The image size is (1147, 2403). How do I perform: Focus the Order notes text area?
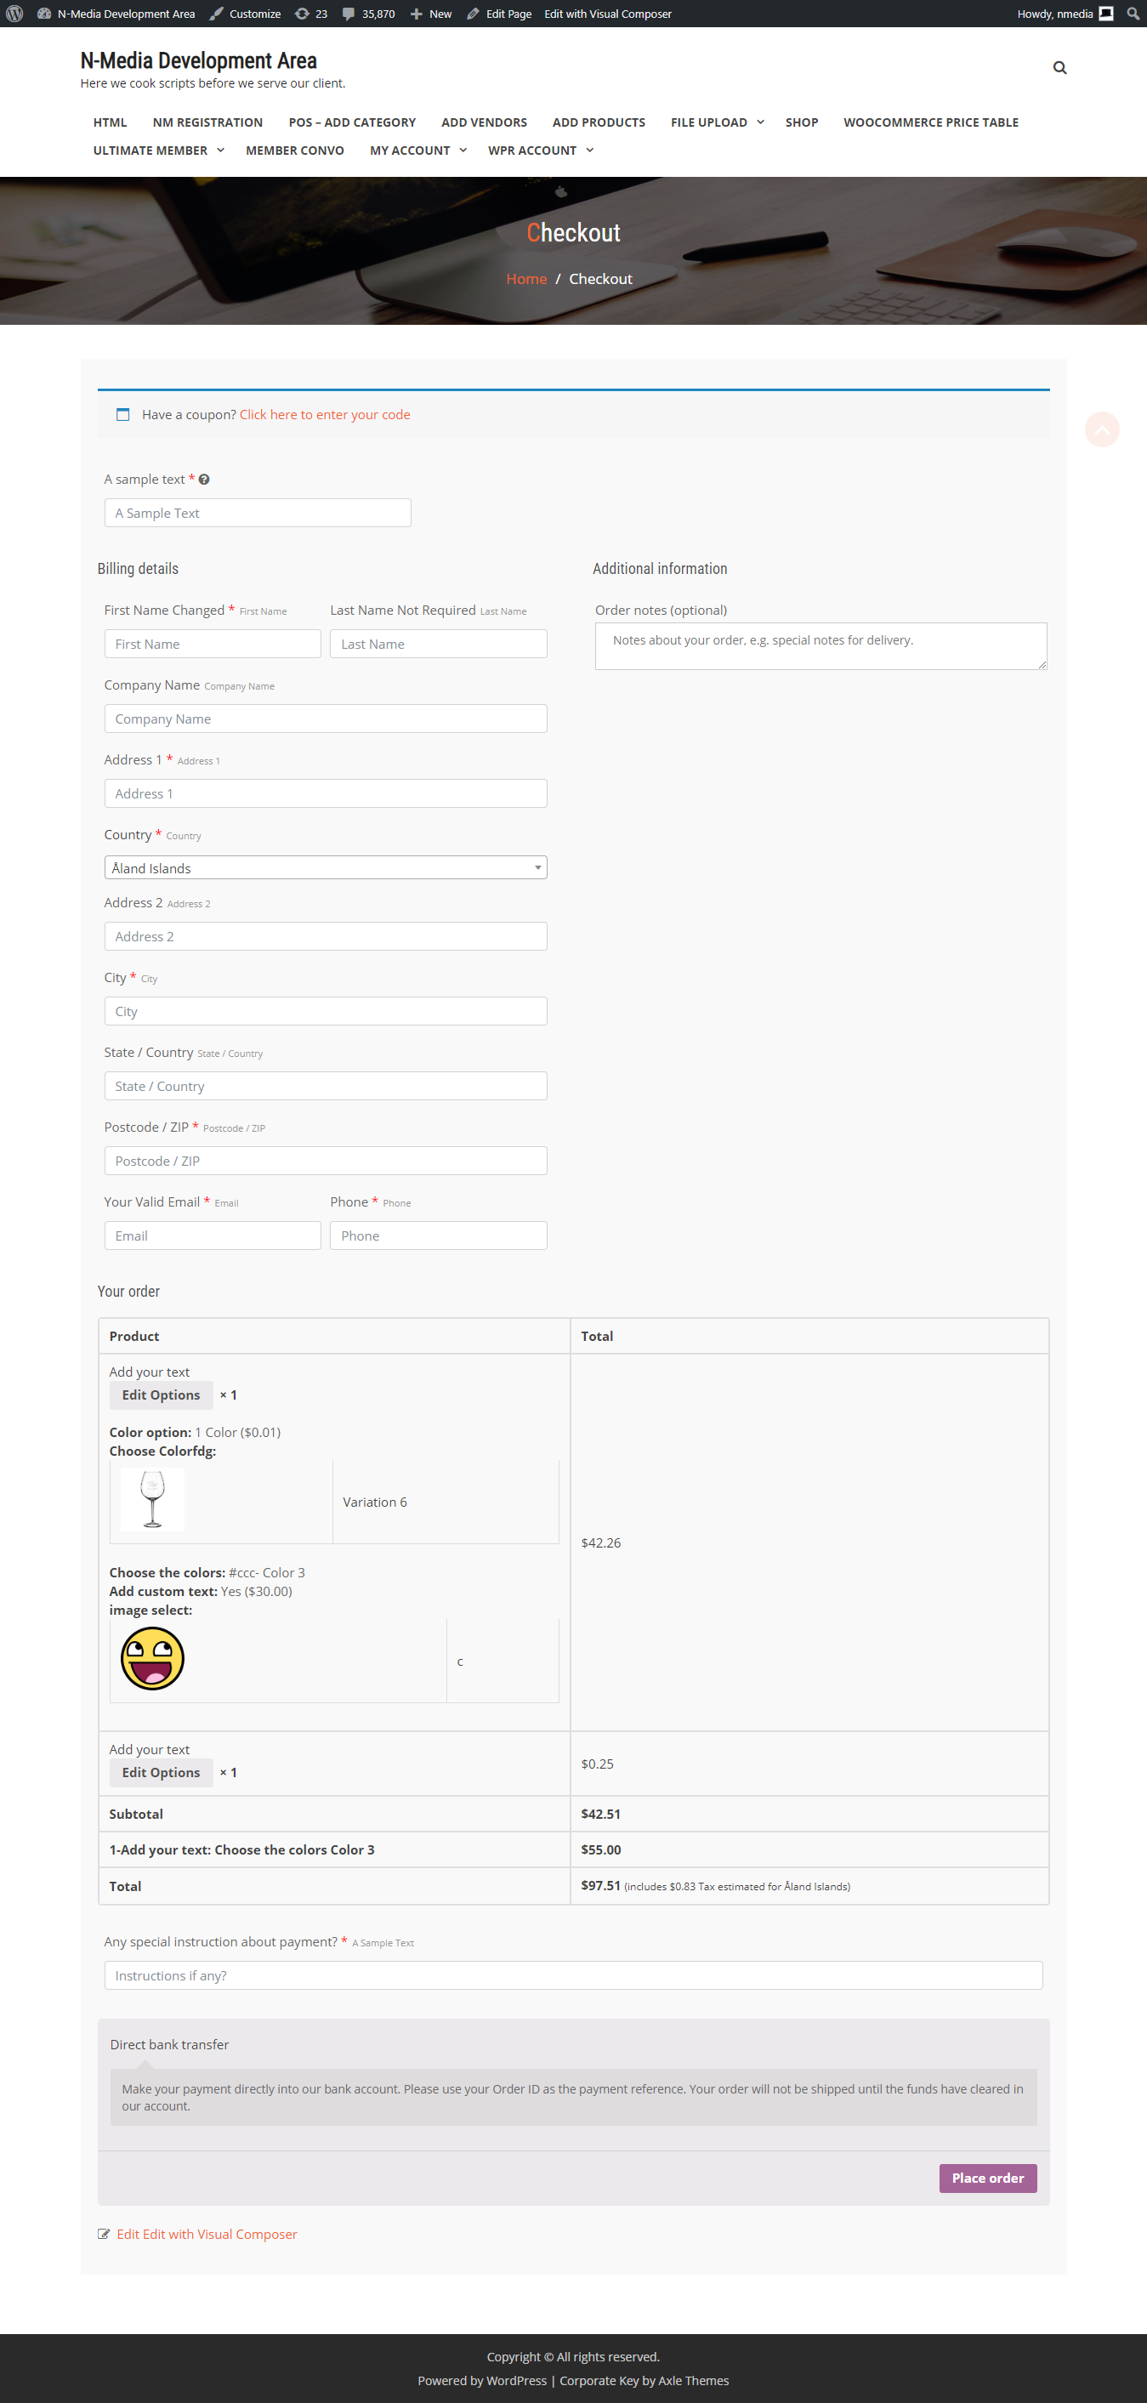pyautogui.click(x=821, y=645)
